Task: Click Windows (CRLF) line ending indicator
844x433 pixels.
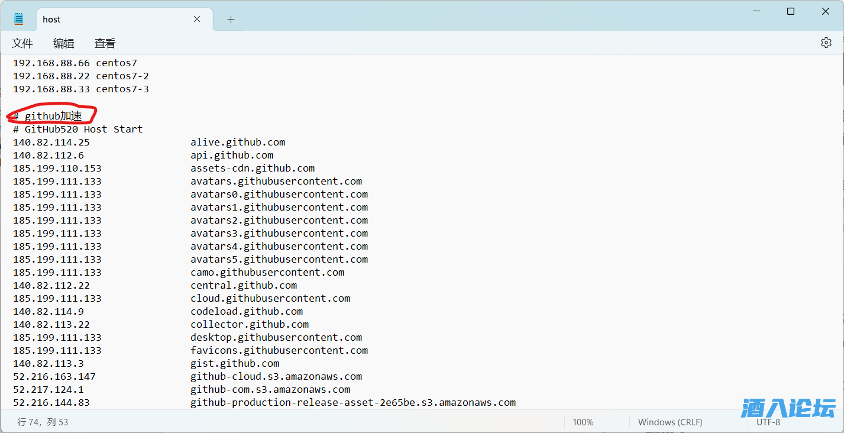Action: point(670,422)
